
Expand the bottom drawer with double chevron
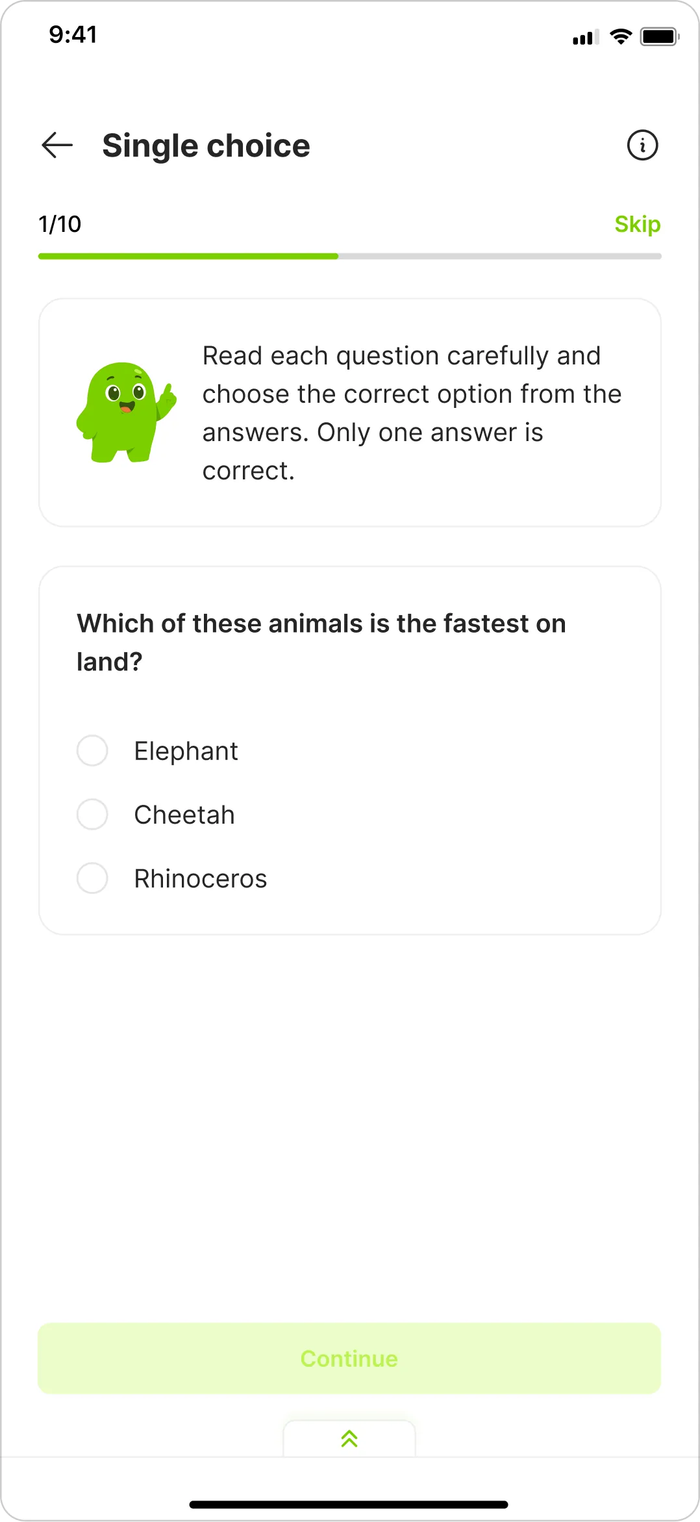point(349,1439)
